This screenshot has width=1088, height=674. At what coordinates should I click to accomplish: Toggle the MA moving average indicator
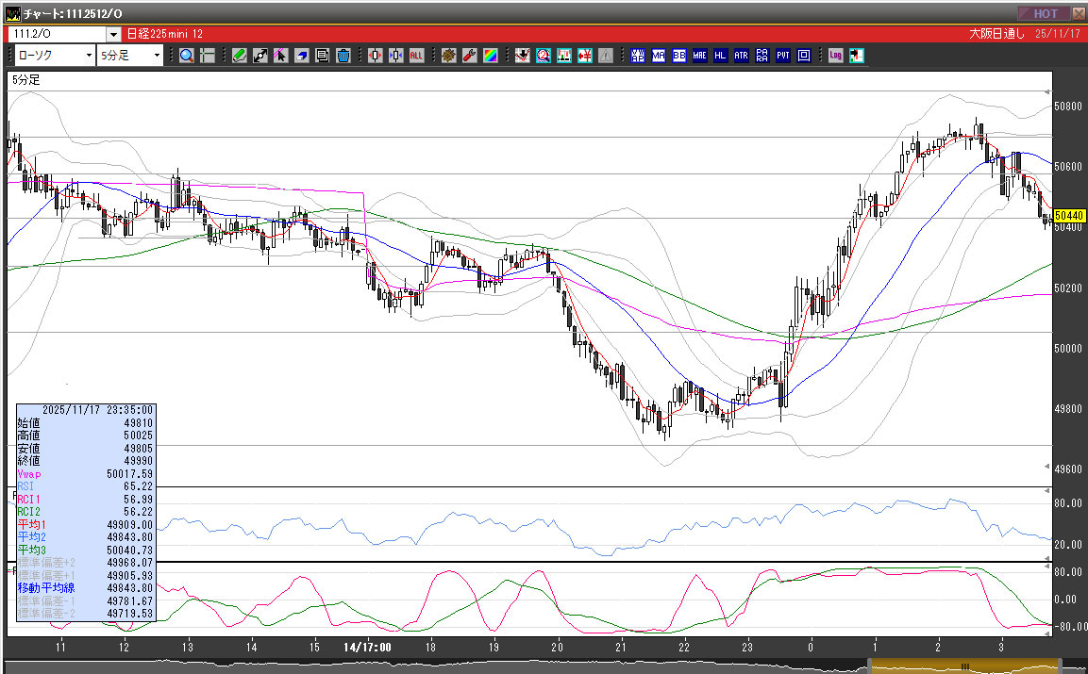[659, 56]
